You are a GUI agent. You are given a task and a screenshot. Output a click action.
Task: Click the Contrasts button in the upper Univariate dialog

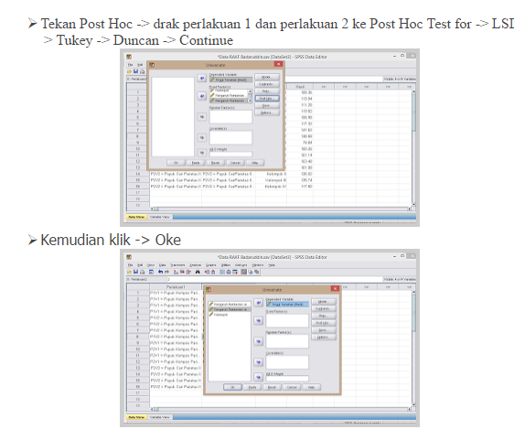click(267, 84)
